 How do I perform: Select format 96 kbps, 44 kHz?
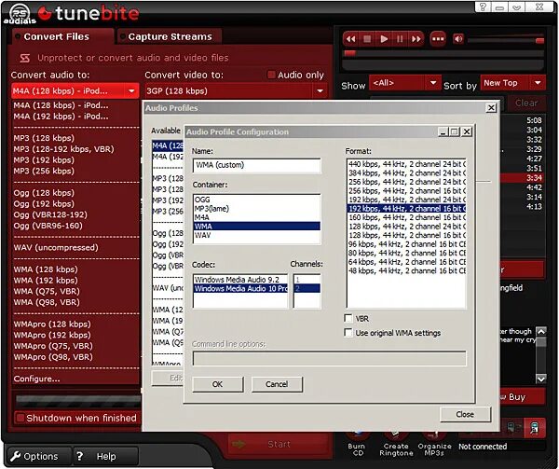406,244
